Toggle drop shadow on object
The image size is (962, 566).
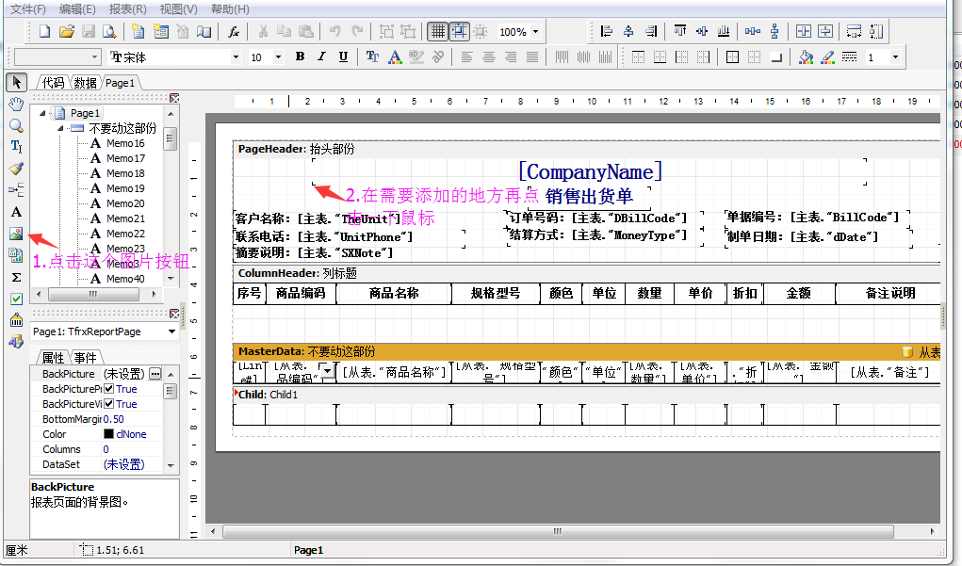pyautogui.click(x=776, y=57)
